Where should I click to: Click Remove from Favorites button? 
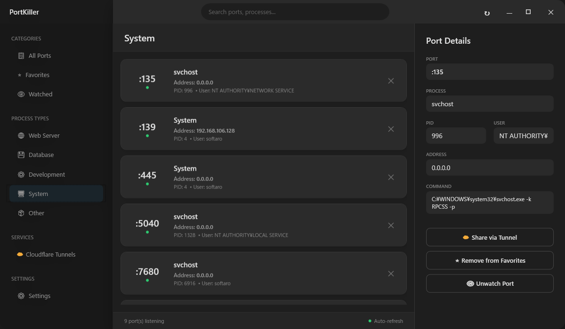click(490, 260)
